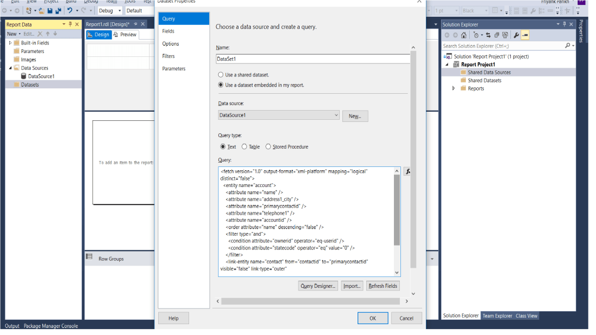Open the Preview tab of the report
Screen dimensions: 596x335
click(125, 35)
